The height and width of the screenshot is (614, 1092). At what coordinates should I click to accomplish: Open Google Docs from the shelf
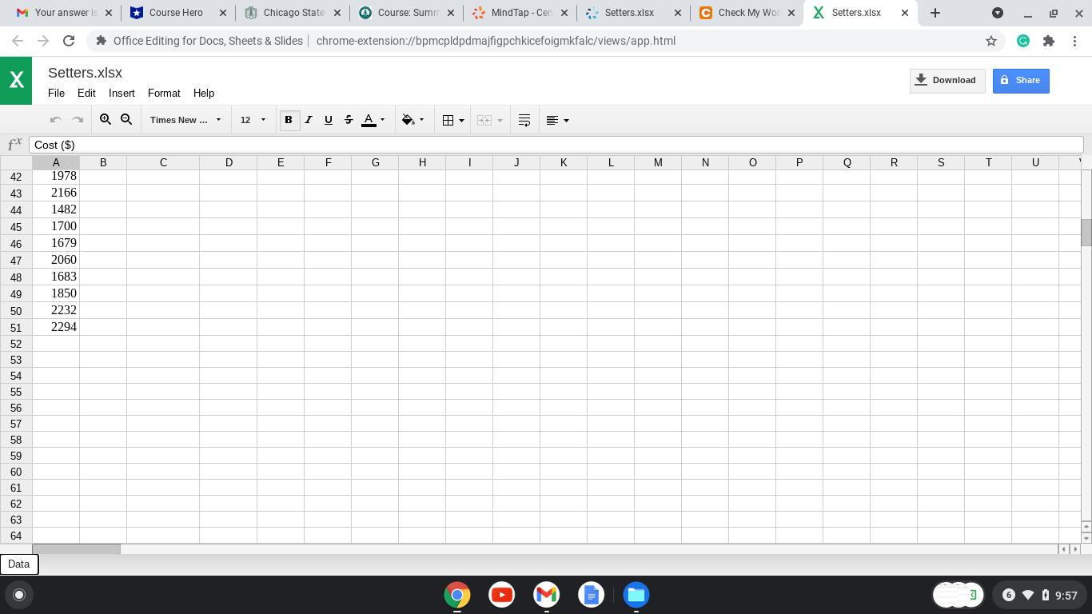coord(592,595)
